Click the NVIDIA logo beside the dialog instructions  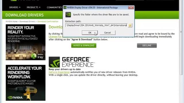tap(68, 15)
